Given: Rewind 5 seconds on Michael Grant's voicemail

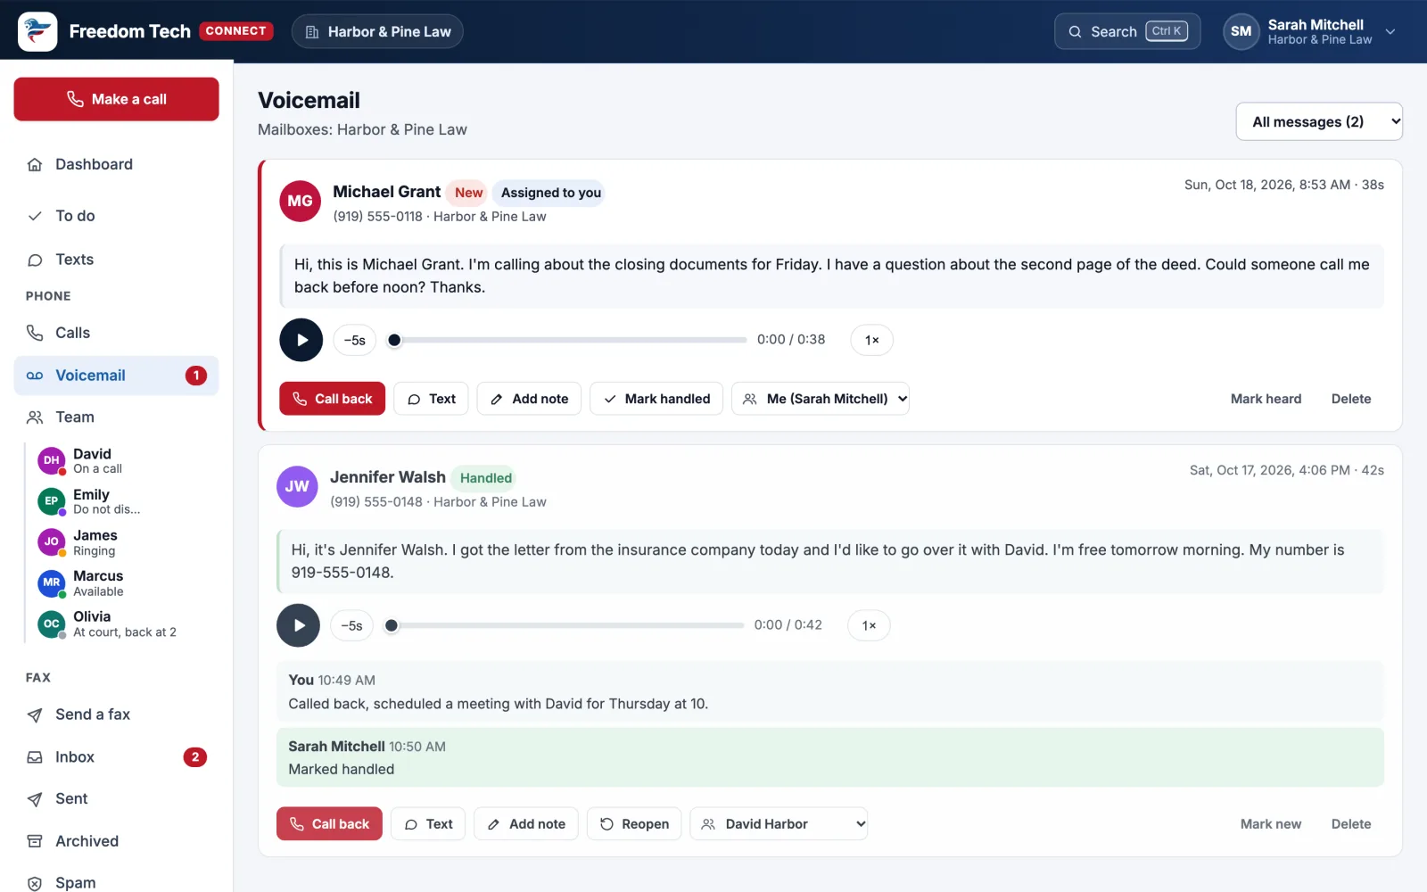Looking at the screenshot, I should coord(355,340).
